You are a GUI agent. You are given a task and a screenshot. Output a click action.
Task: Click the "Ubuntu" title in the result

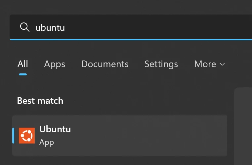[x=55, y=129]
